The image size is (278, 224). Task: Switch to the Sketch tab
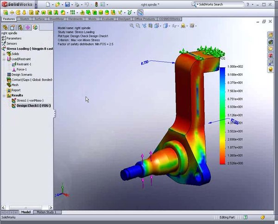click(x=25, y=19)
